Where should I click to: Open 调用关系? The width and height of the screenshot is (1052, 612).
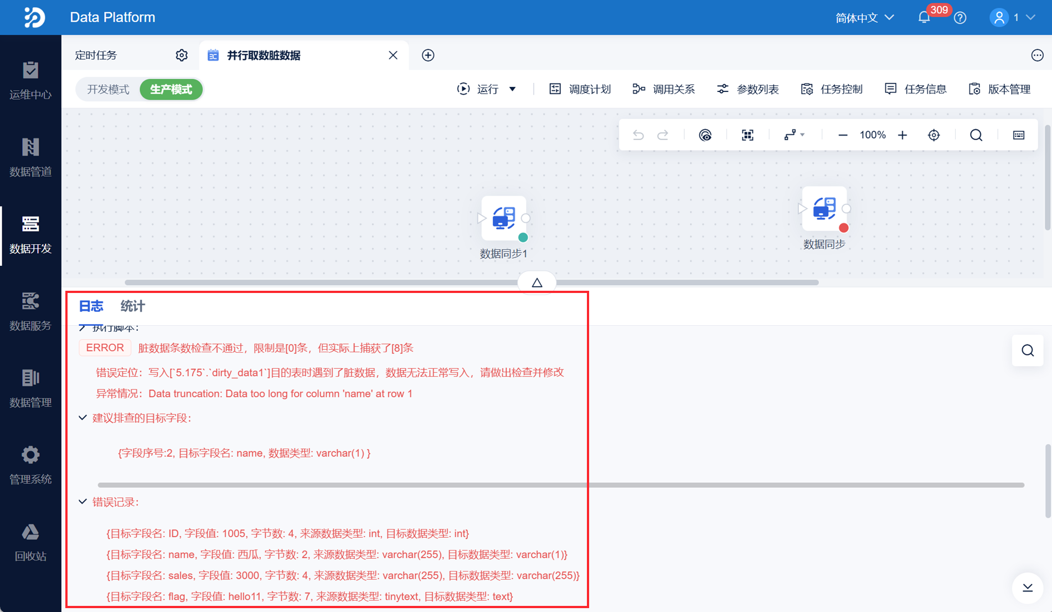664,89
